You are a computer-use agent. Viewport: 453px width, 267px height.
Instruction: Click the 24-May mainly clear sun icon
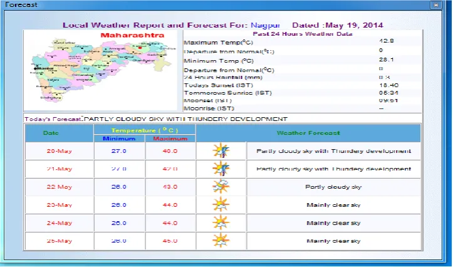[x=221, y=223]
